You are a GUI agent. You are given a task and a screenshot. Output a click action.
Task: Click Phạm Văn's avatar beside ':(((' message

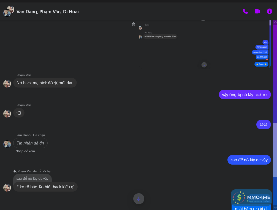pyautogui.click(x=7, y=113)
